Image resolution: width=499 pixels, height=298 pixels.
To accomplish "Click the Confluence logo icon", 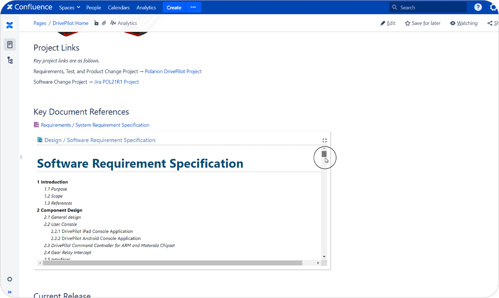I will click(10, 7).
